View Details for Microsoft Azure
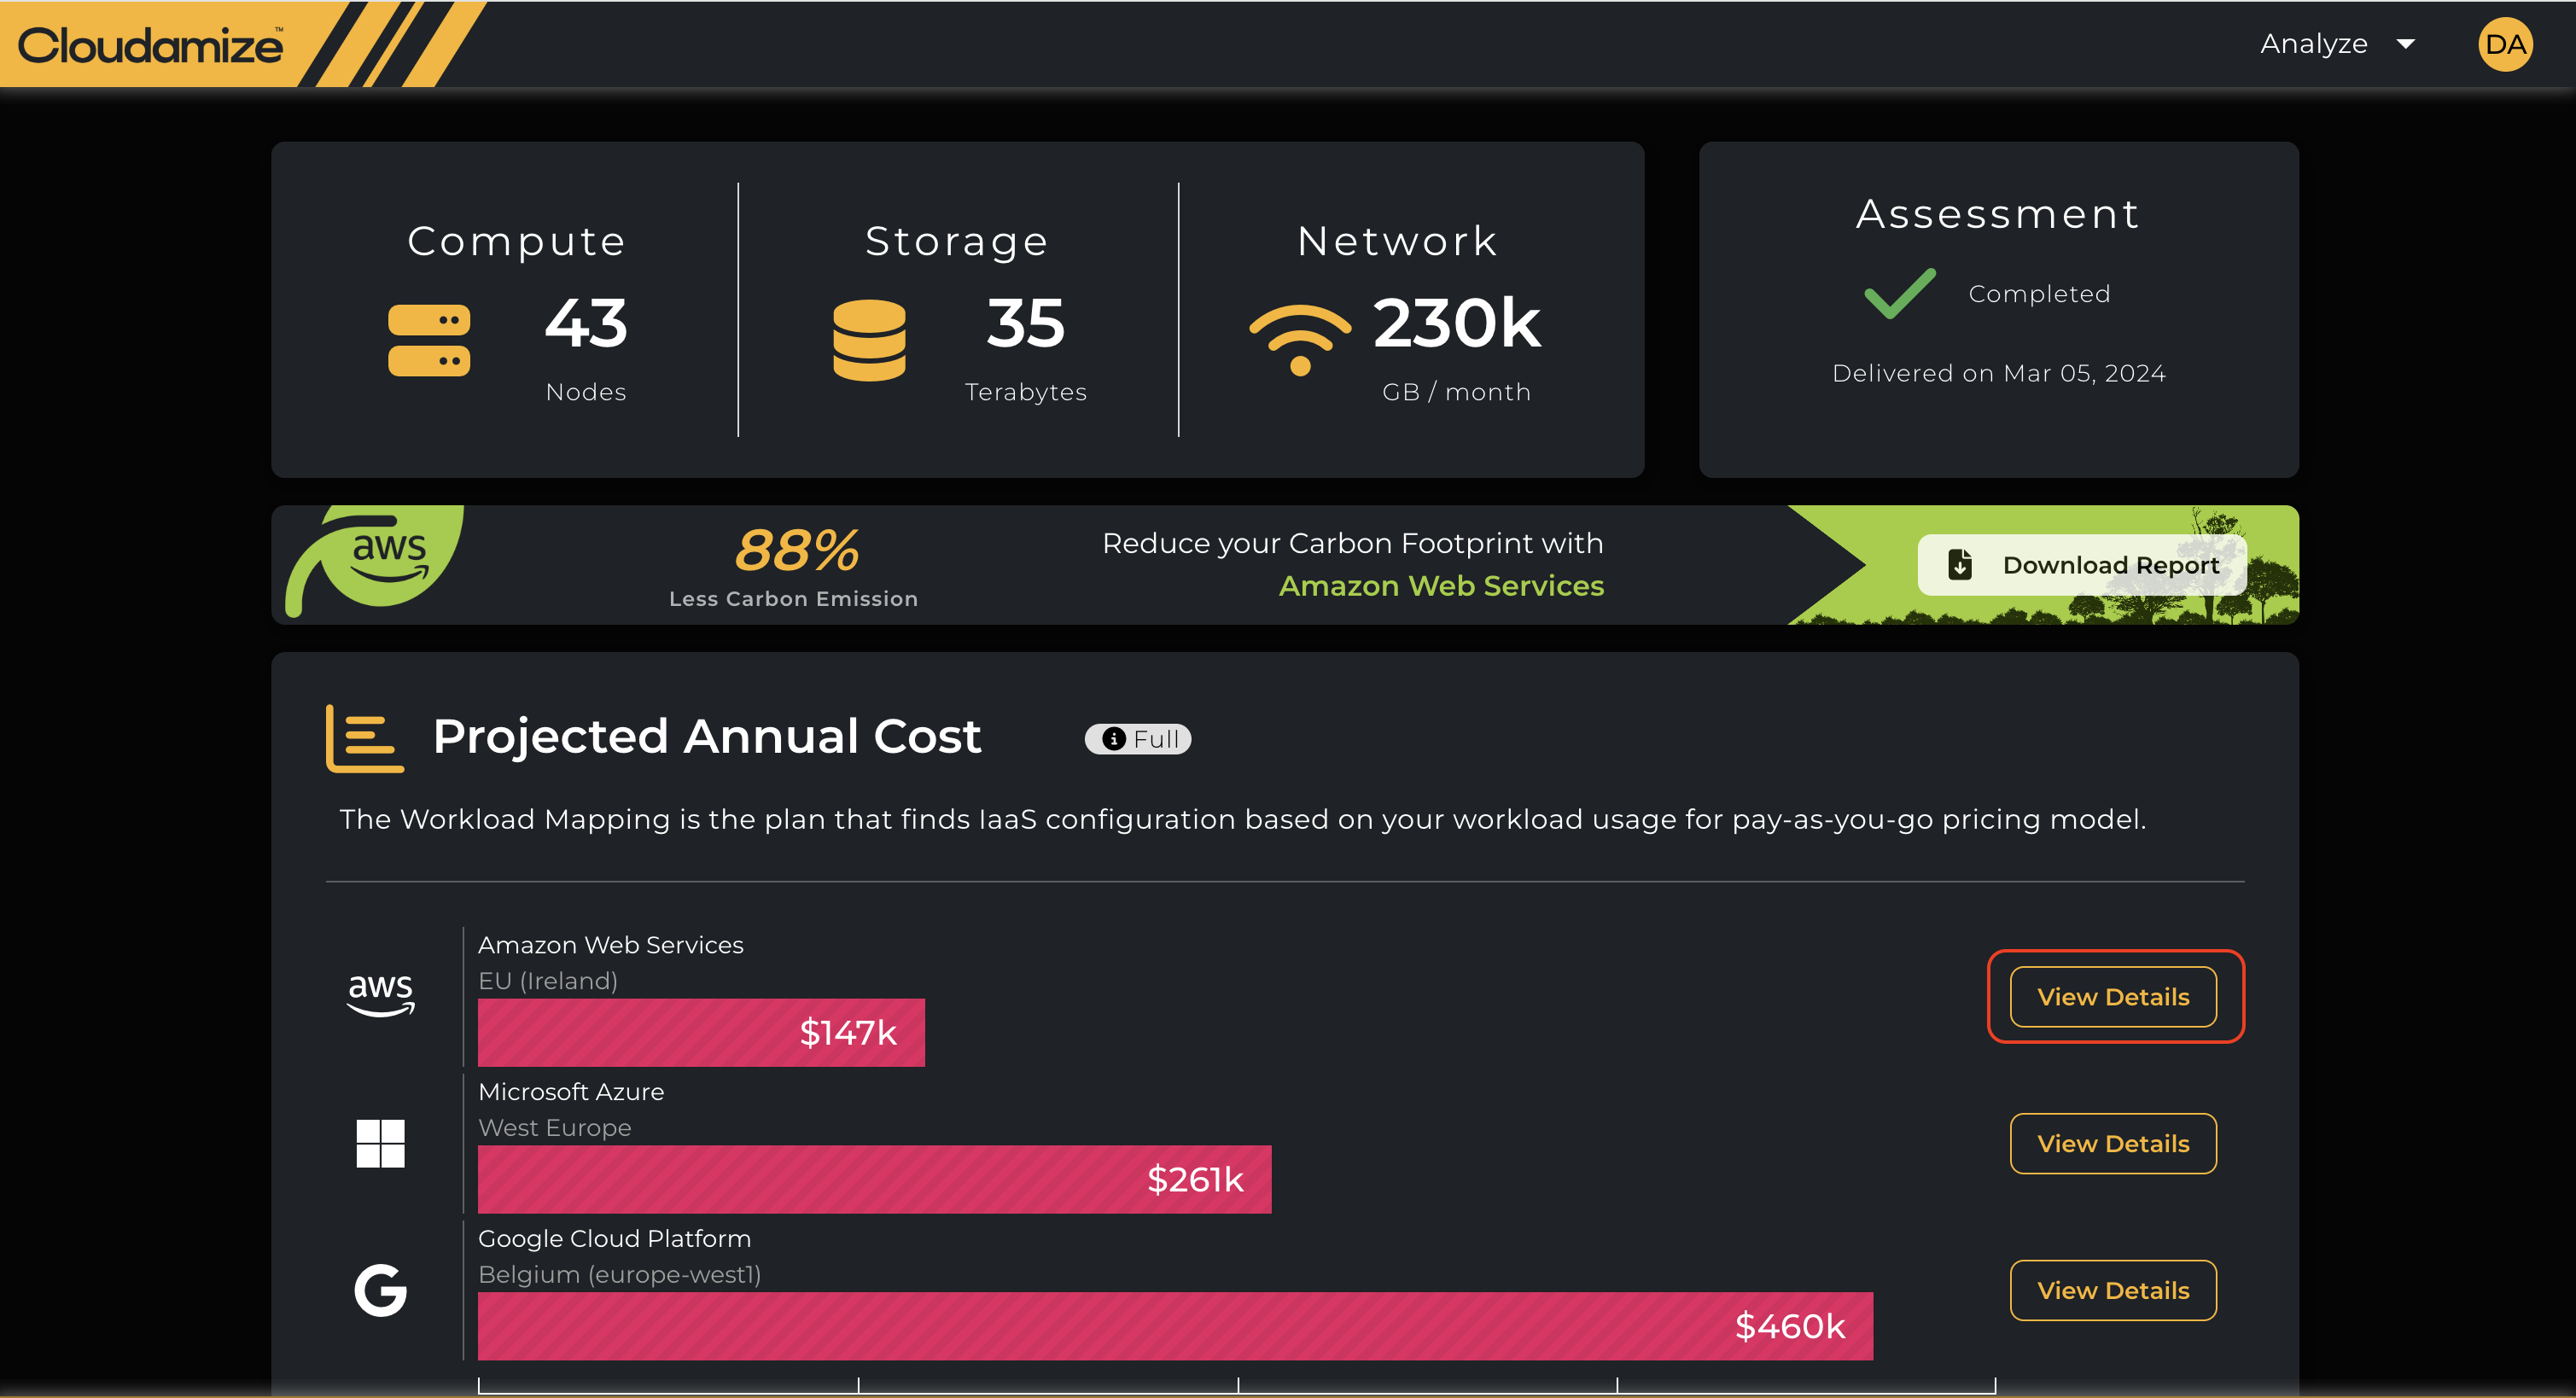This screenshot has width=2576, height=1398. tap(2113, 1143)
